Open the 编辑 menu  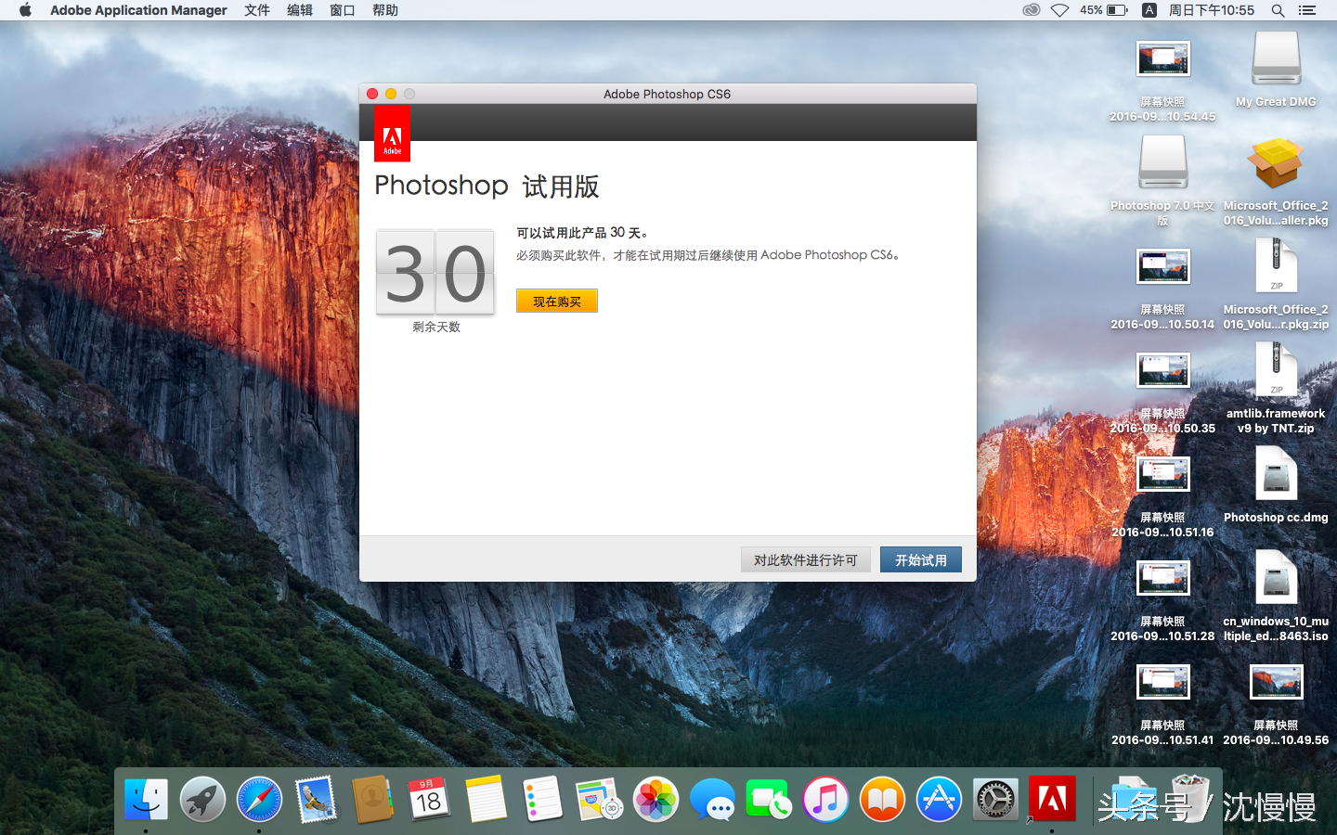click(300, 10)
